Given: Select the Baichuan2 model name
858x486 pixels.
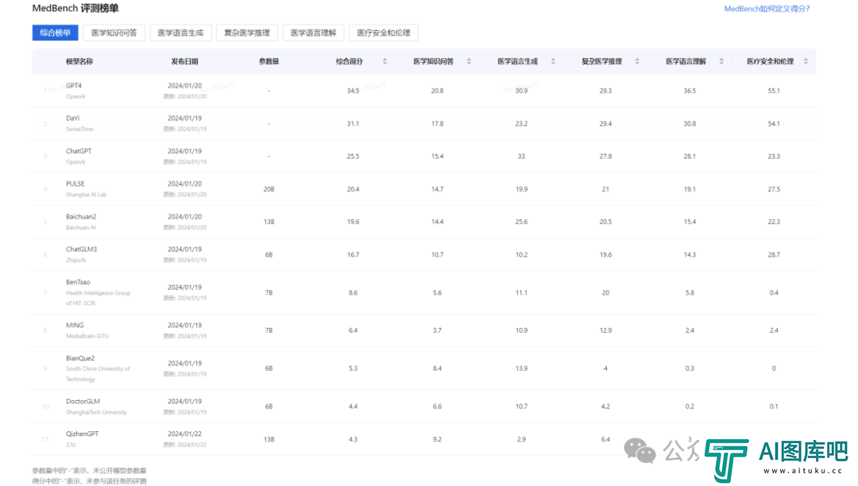Looking at the screenshot, I should [x=81, y=217].
